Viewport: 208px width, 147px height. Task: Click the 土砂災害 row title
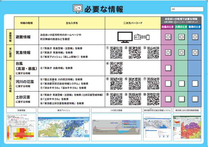click(23, 97)
